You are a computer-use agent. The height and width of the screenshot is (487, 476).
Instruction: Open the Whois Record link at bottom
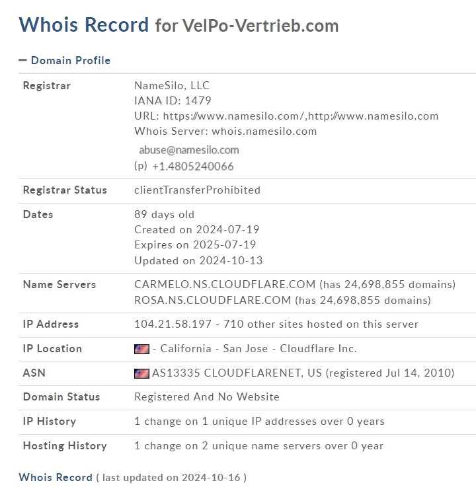[x=56, y=477]
